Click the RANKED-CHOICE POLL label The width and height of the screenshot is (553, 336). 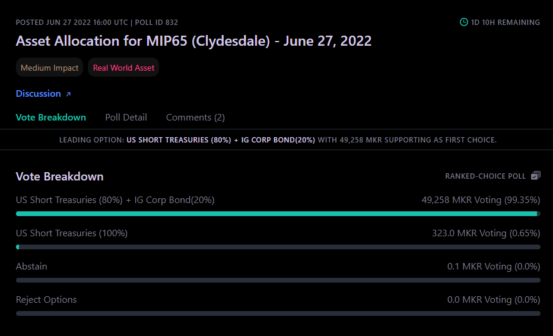[485, 176]
